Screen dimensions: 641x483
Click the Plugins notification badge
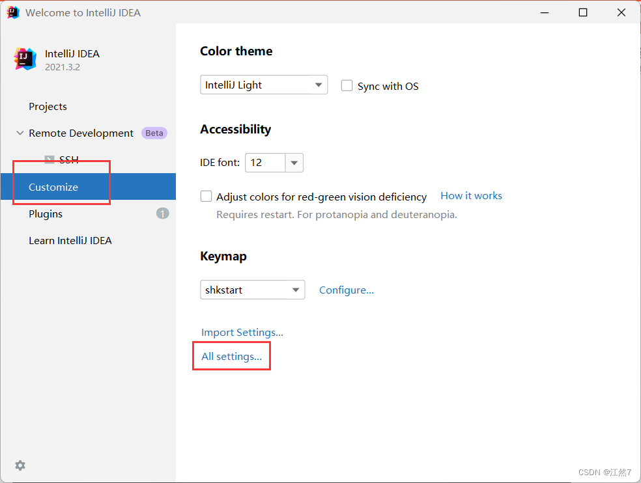[x=162, y=213]
